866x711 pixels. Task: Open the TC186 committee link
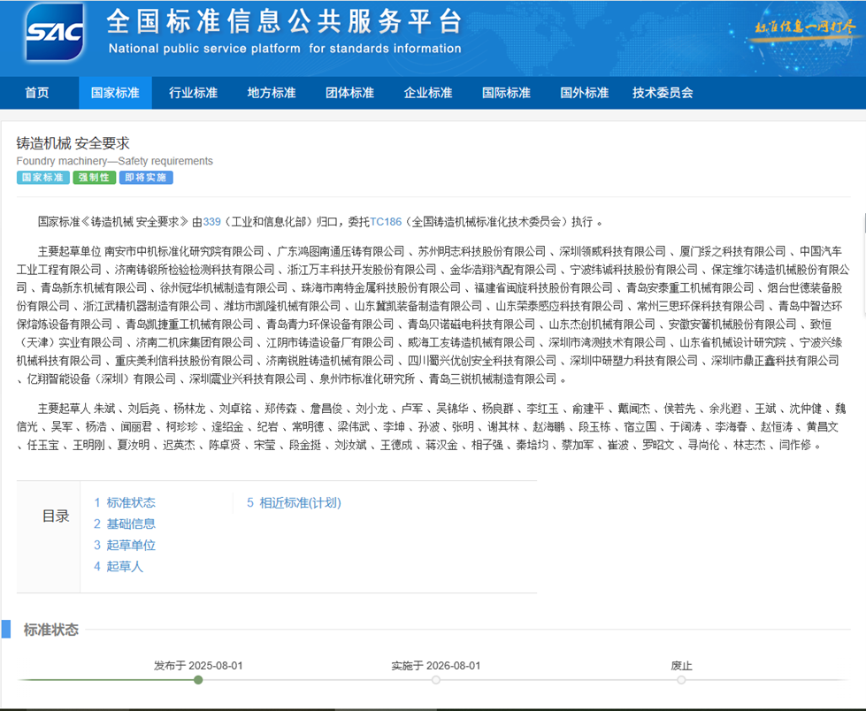click(386, 222)
